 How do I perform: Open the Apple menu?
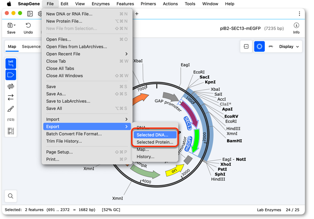[x=9, y=4]
